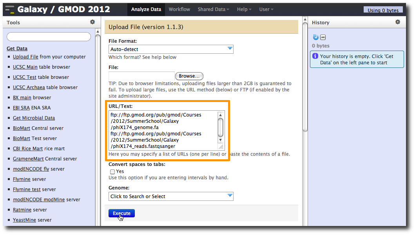This screenshot has width=415, height=235.
Task: Click inside the tools search box
Action: [49, 37]
